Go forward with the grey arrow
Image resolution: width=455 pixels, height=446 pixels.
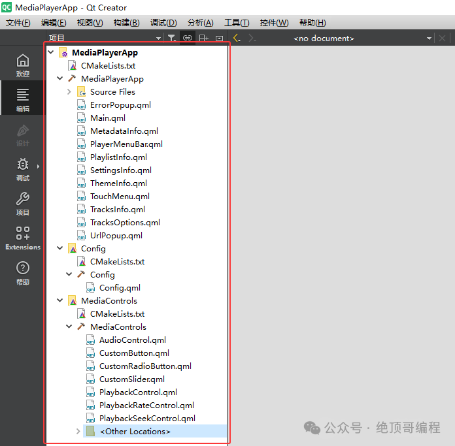252,38
